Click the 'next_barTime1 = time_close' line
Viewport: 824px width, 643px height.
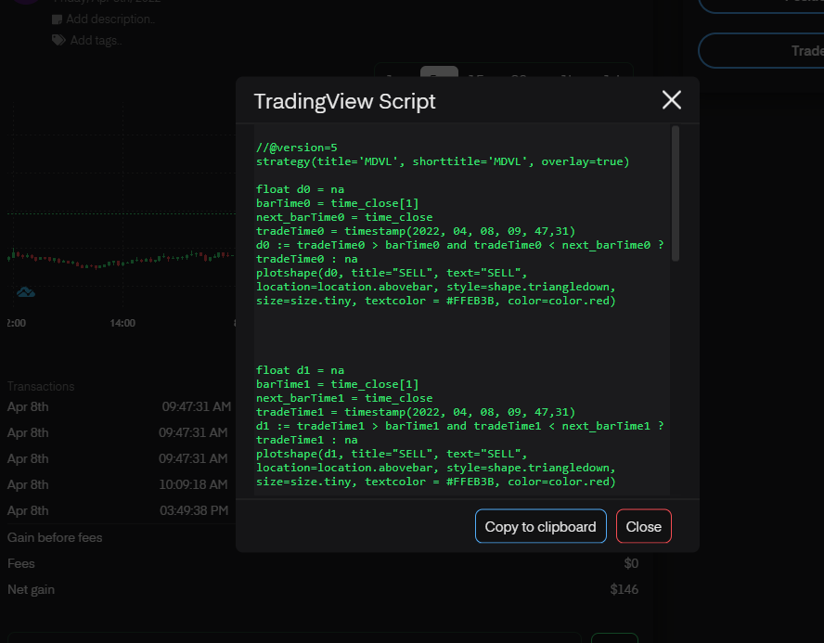pos(344,398)
